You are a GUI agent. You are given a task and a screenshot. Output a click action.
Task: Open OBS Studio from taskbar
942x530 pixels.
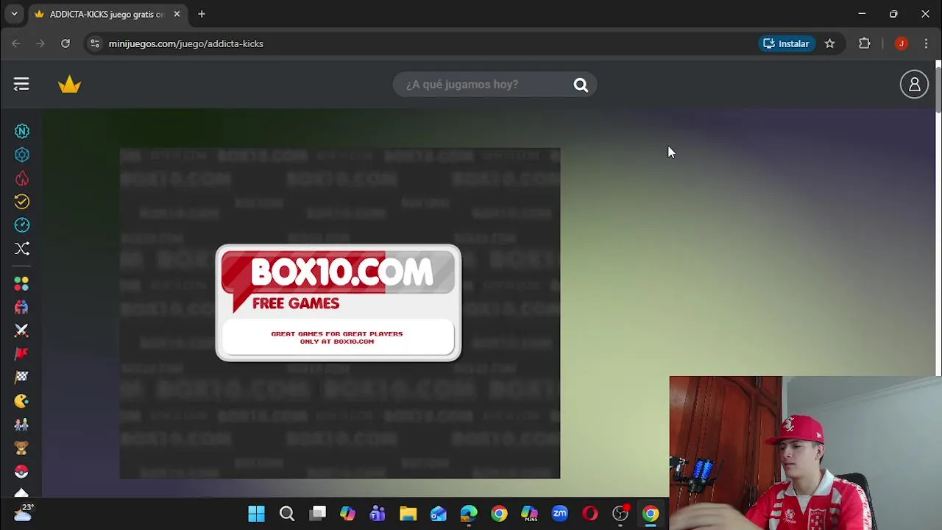click(x=620, y=514)
